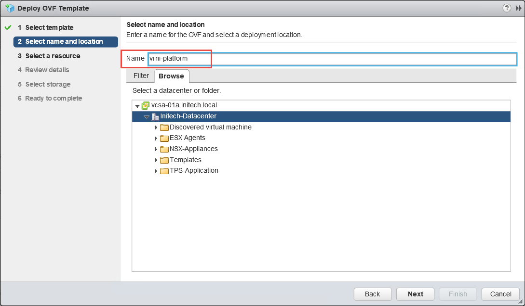This screenshot has height=306, width=525.
Task: Click the NSX-Appliances folder icon
Action: (x=164, y=149)
